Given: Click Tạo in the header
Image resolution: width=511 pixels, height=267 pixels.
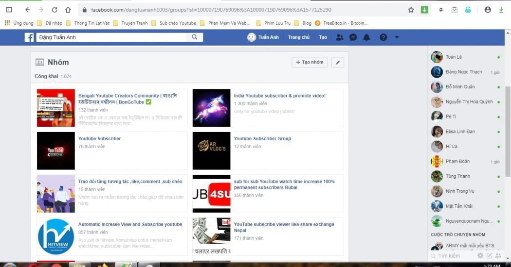Looking at the screenshot, I should tap(323, 37).
